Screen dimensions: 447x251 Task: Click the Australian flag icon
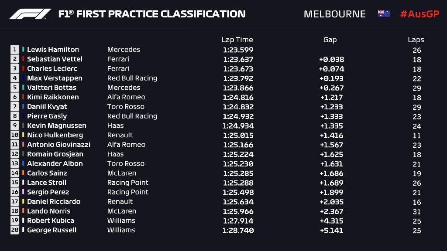pyautogui.click(x=384, y=14)
